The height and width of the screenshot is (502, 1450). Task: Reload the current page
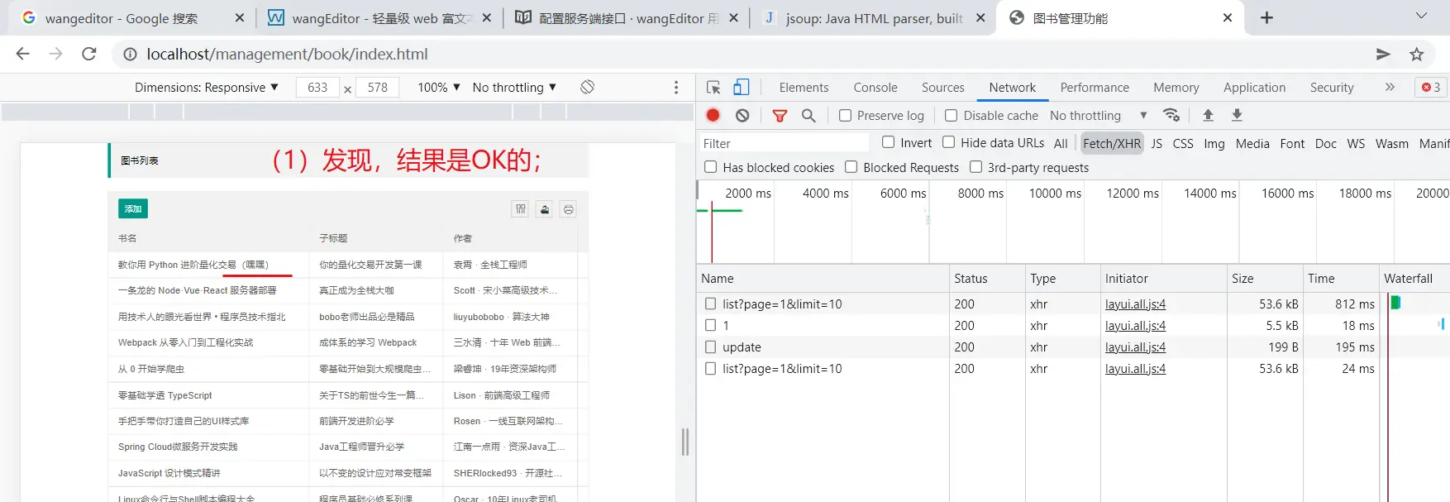pyautogui.click(x=89, y=54)
